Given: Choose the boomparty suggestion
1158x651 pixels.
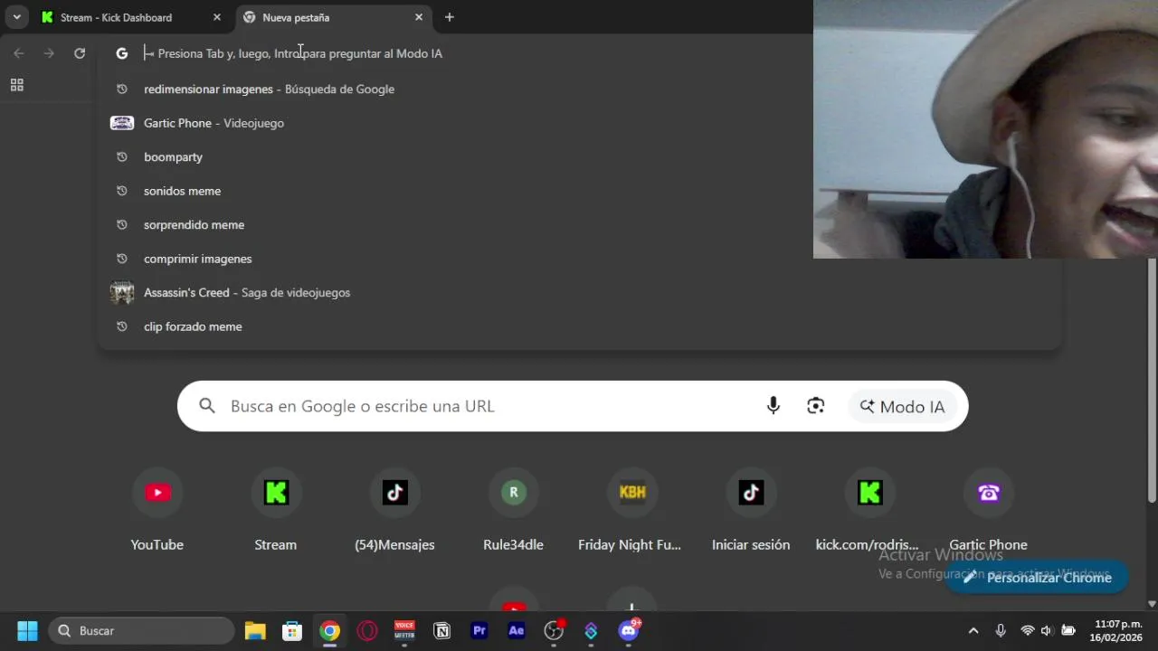Looking at the screenshot, I should coord(579,156).
